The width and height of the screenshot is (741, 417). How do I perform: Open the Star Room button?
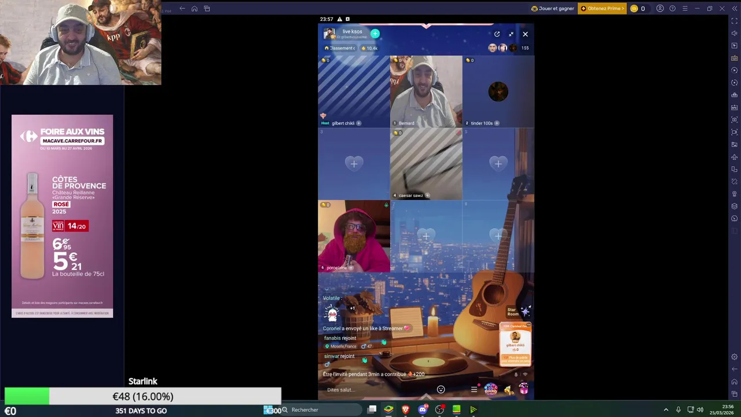[x=518, y=312]
